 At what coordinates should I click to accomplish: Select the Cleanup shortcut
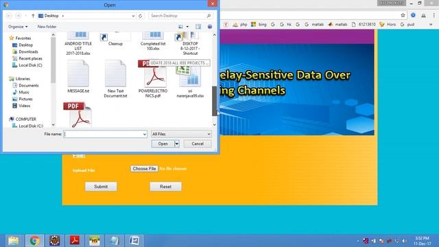(x=115, y=40)
